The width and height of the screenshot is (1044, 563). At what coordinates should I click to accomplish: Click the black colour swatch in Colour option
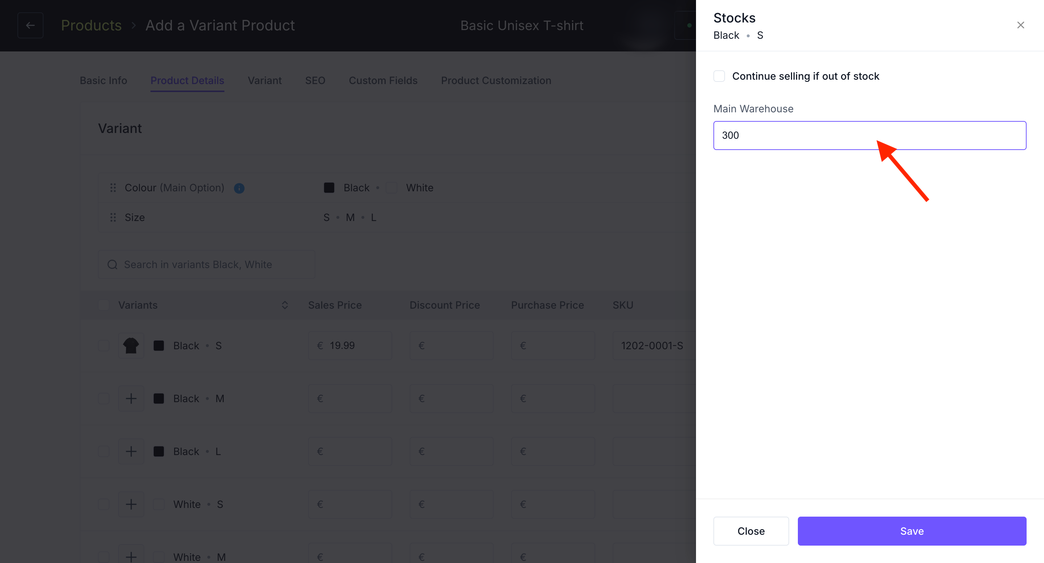coord(329,188)
